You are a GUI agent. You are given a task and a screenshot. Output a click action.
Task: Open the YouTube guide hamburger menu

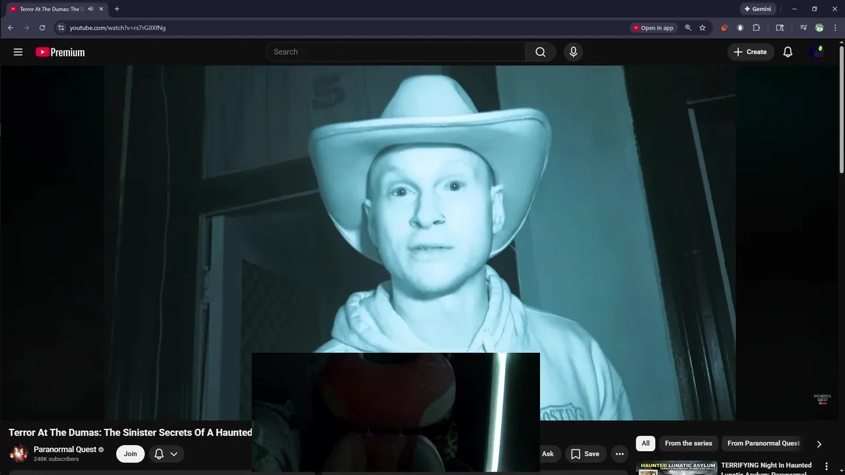[18, 52]
